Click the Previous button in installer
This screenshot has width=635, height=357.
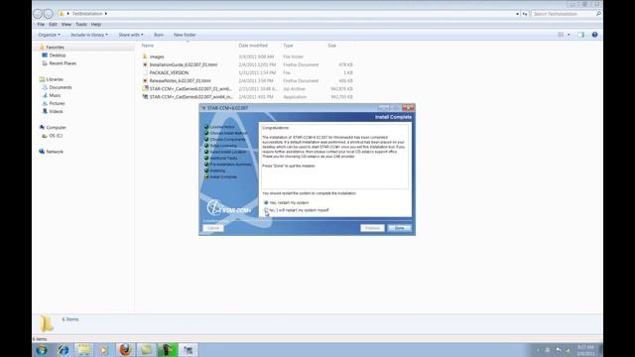372,228
